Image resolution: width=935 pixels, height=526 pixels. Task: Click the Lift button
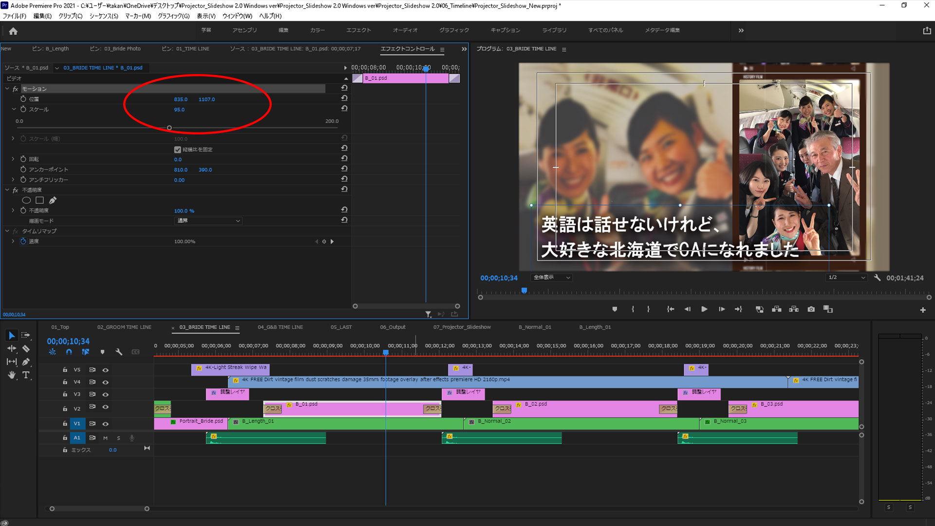click(760, 309)
